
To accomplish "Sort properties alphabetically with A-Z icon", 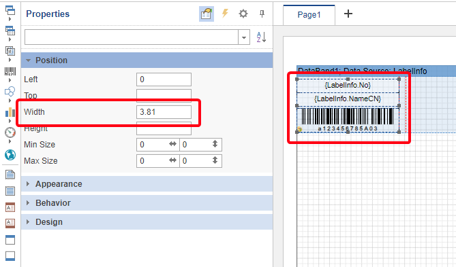I will 261,37.
